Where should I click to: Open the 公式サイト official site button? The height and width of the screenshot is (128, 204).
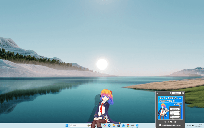(x=175, y=93)
